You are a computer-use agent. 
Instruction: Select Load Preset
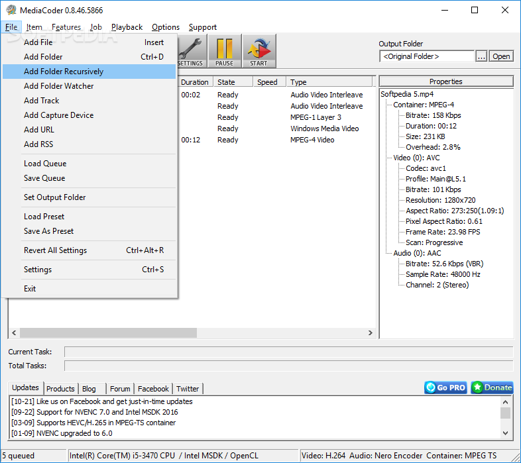point(89,217)
